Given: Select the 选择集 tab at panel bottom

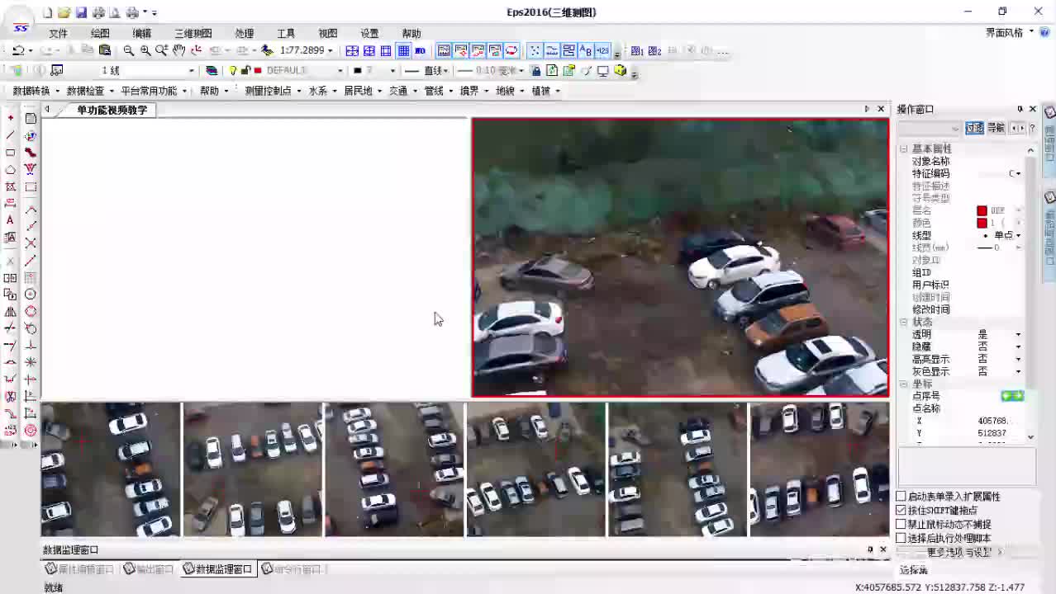Looking at the screenshot, I should tap(914, 570).
